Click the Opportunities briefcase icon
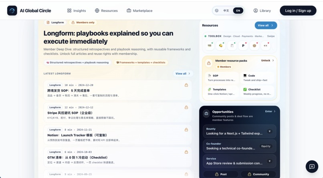Viewport: 323px width, 178px height. tap(206, 114)
